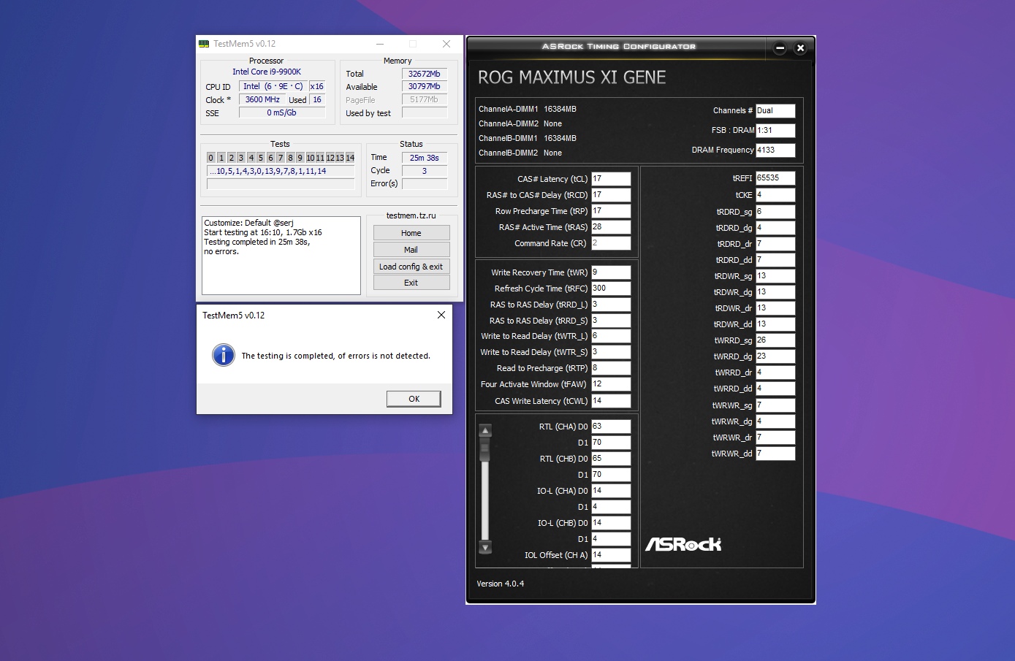Click the tRDWR_sg value field
Screen dimensions: 1015x661
tap(775, 276)
